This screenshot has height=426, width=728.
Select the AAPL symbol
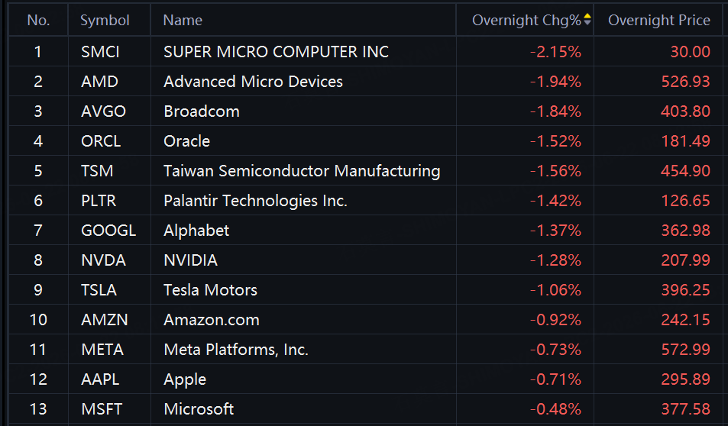pos(100,379)
